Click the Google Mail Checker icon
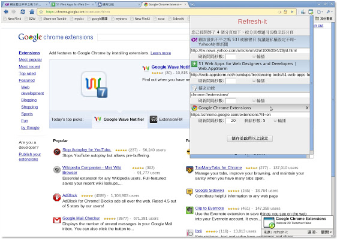 pos(57,220)
